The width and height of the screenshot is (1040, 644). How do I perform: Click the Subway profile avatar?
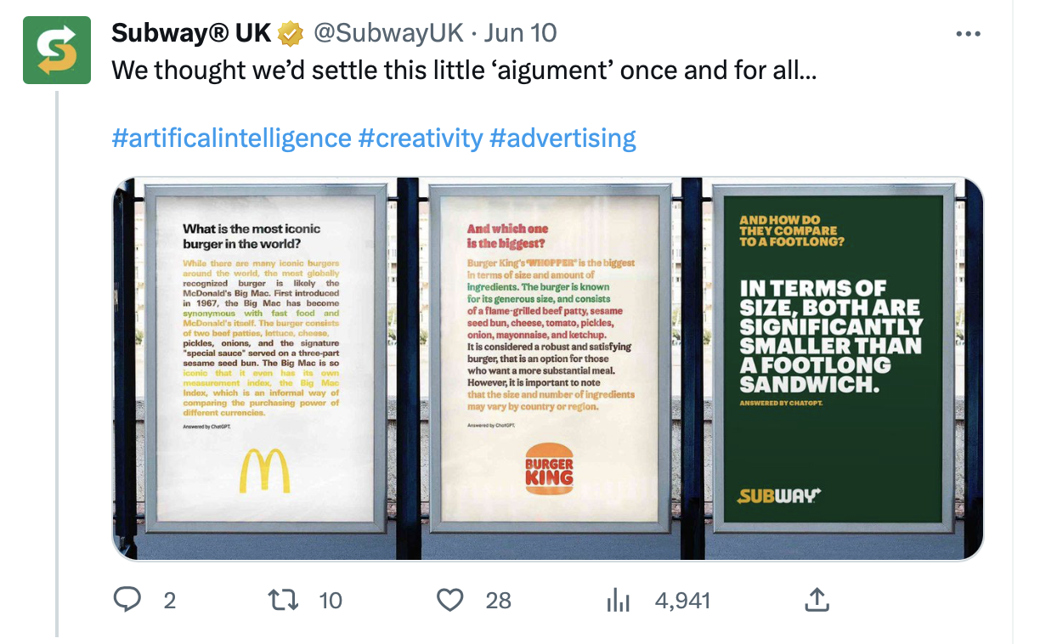tap(57, 49)
